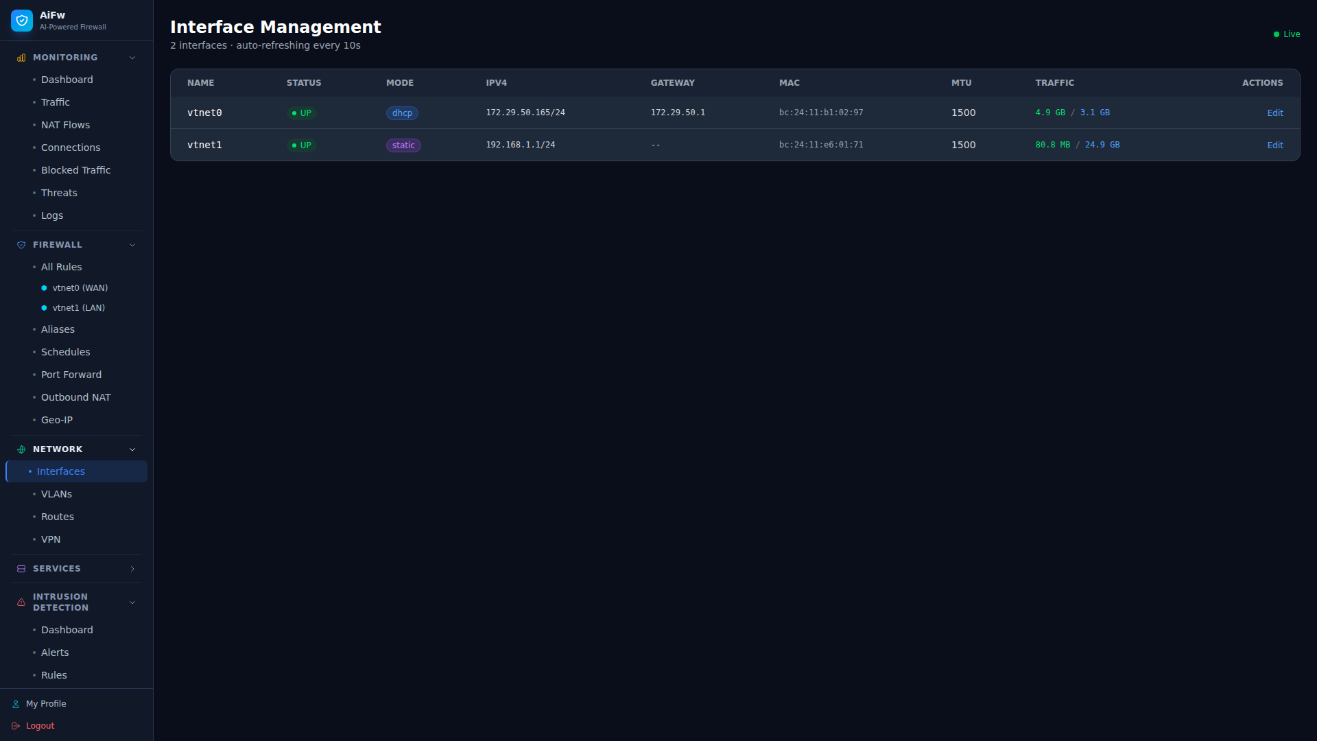
Task: Go to Outbound NAT
Action: click(76, 397)
